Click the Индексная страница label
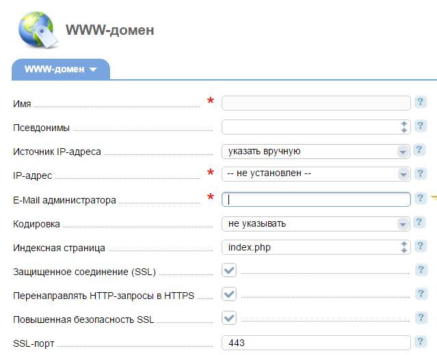This screenshot has height=355, width=437. click(x=59, y=248)
